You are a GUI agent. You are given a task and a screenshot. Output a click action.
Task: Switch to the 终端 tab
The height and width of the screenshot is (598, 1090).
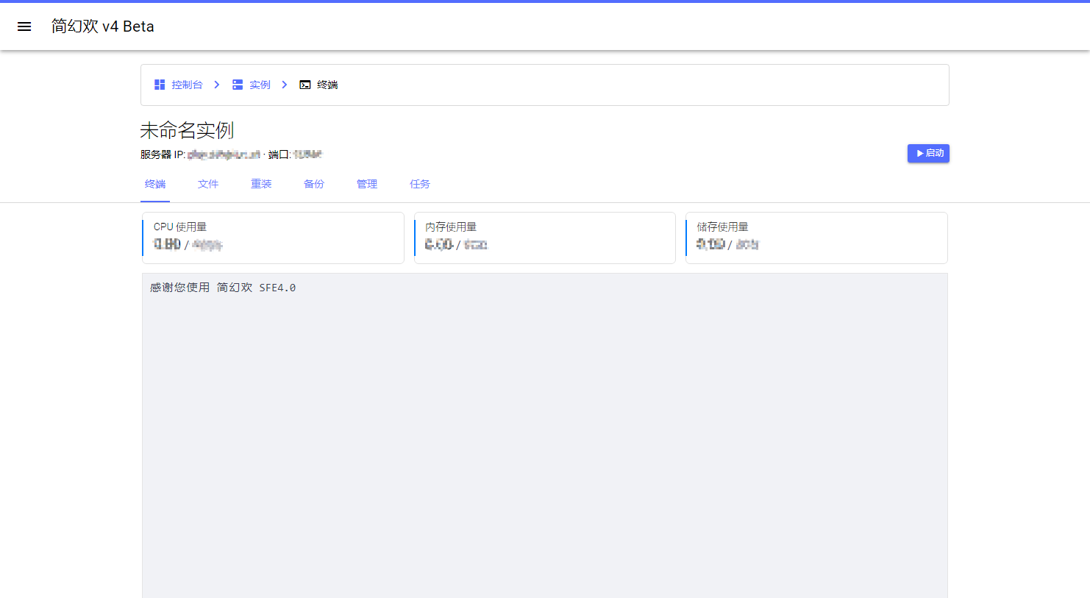pos(155,184)
